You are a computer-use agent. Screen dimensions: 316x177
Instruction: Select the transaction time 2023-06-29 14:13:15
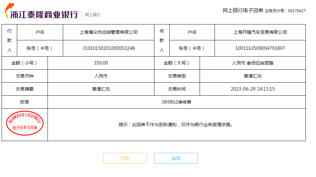pos(253,89)
